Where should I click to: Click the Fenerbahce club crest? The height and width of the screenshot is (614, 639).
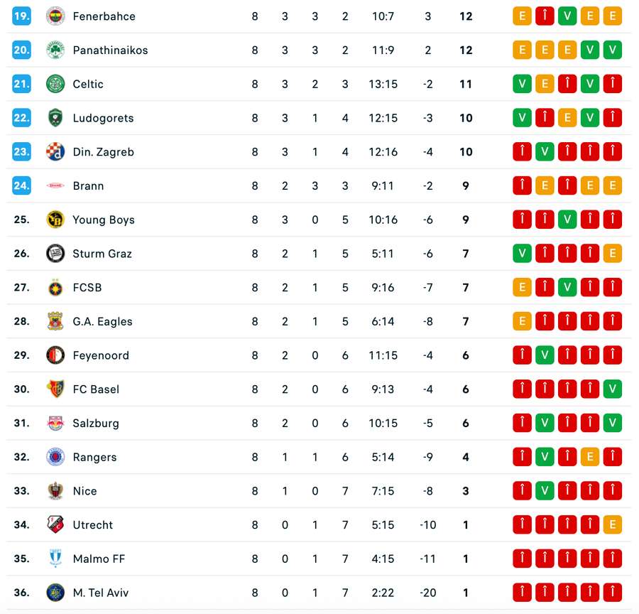click(55, 16)
